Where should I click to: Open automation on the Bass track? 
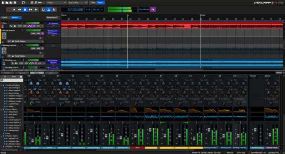(x=30, y=26)
